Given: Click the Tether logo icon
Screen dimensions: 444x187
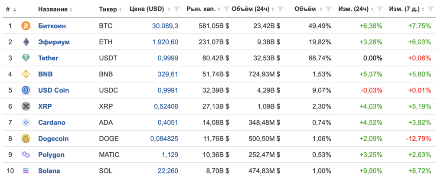Looking at the screenshot, I should point(26,58).
